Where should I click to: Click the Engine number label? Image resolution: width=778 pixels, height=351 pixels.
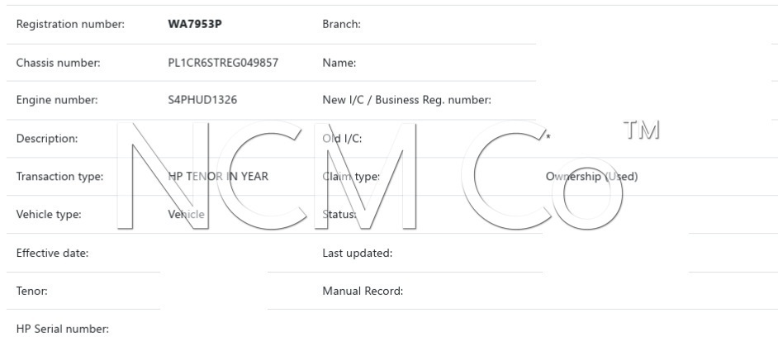[x=57, y=101]
